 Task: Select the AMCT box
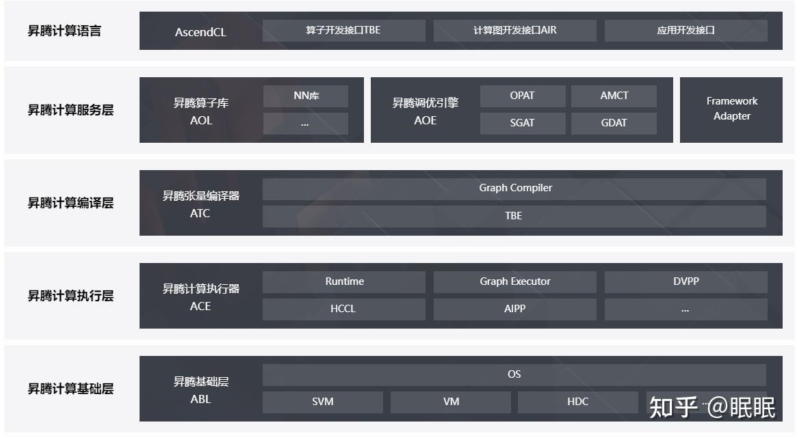pyautogui.click(x=614, y=96)
